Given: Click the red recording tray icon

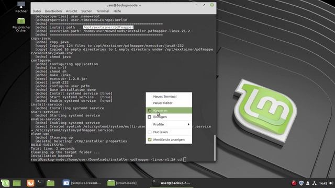Looking at the screenshot, I should click(294, 183).
